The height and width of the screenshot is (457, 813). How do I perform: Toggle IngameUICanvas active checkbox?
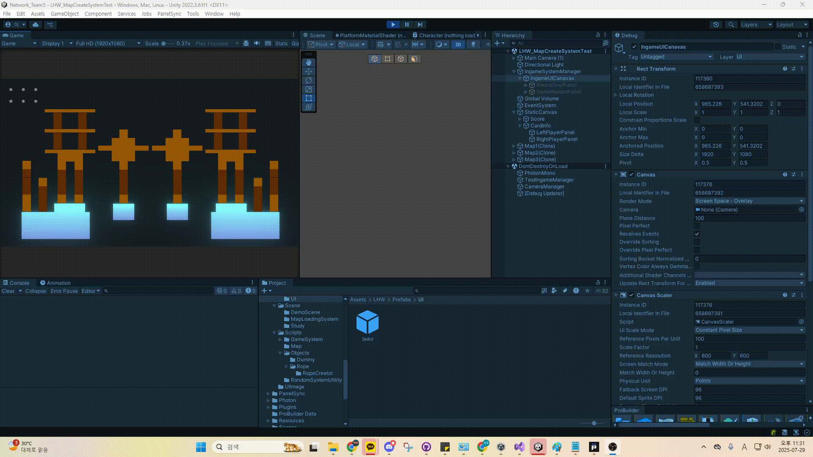(634, 47)
